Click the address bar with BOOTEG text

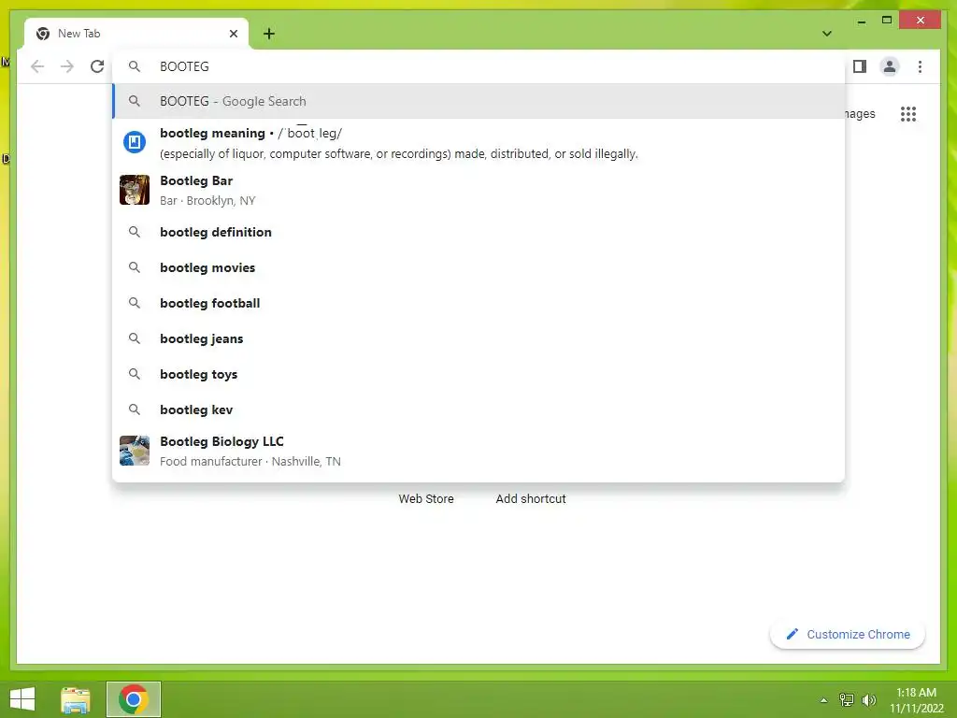point(478,66)
